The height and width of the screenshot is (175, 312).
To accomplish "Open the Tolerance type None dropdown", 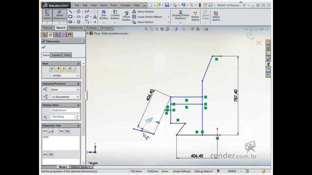I will pyautogui.click(x=65, y=89).
